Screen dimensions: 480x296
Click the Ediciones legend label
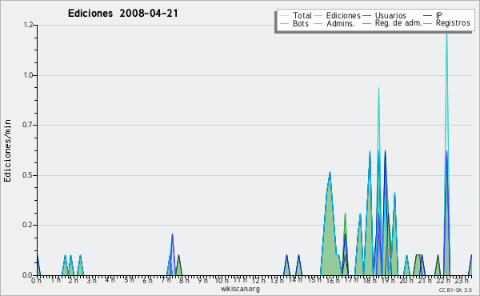(343, 15)
